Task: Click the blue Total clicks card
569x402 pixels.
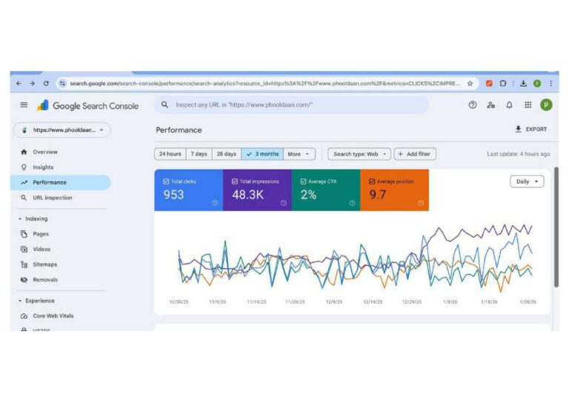Action: pos(189,190)
